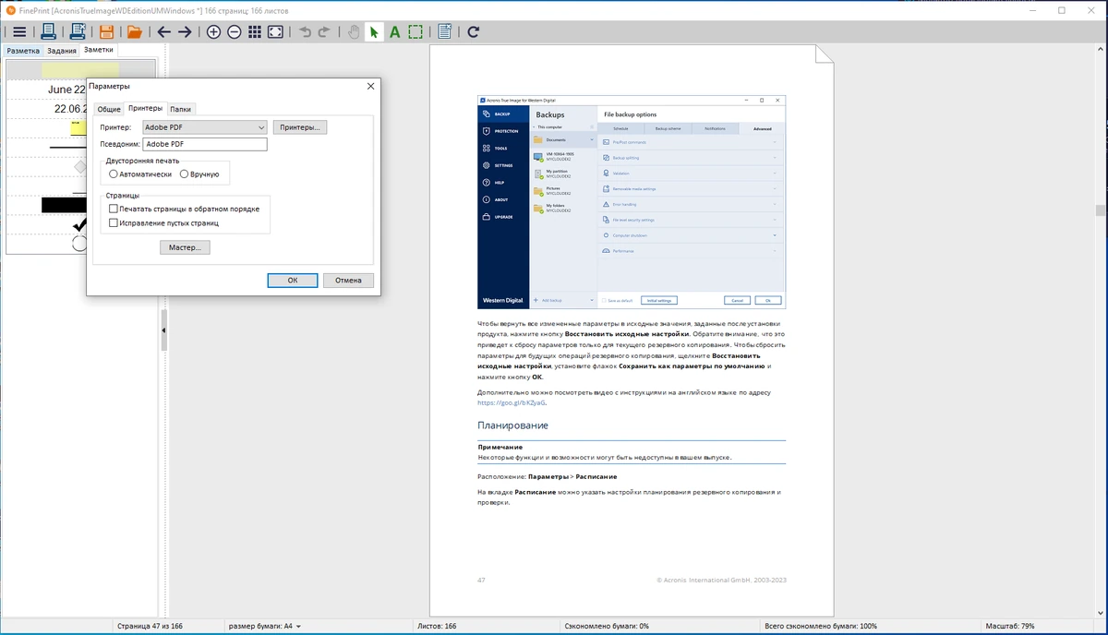Select Автоматически duplex radio button
This screenshot has width=1108, height=635.
pos(140,174)
